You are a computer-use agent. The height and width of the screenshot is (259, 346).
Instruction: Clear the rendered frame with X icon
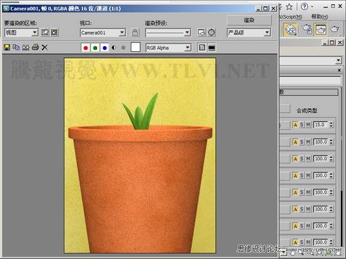coord(44,47)
